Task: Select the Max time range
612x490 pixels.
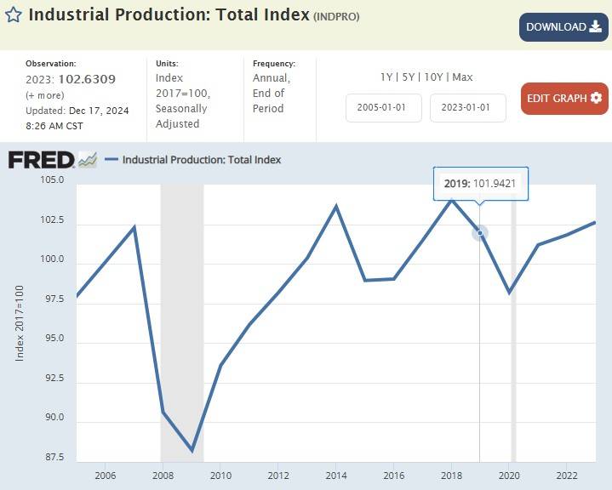Action: coord(462,77)
